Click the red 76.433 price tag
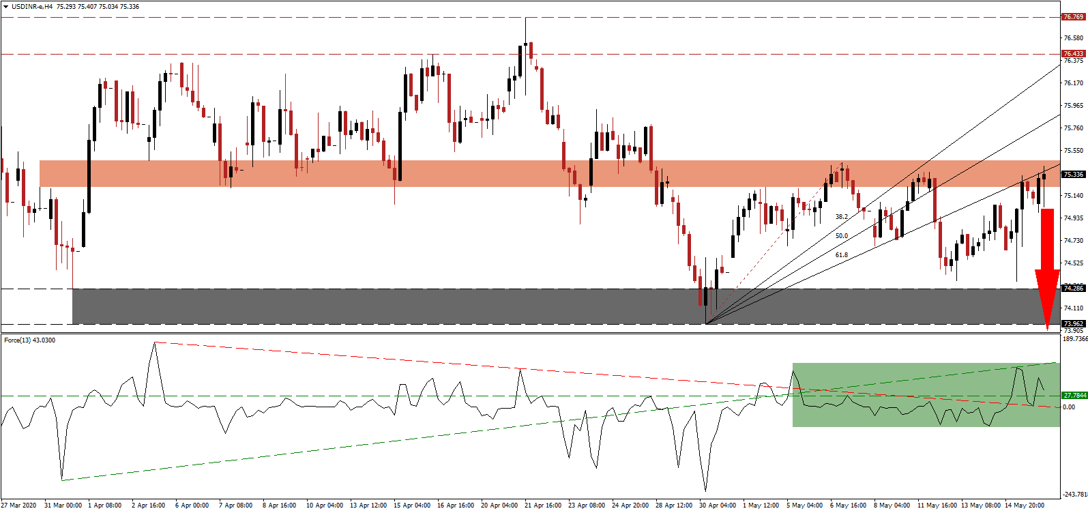Viewport: 1088px width, 513px height. tap(1073, 54)
